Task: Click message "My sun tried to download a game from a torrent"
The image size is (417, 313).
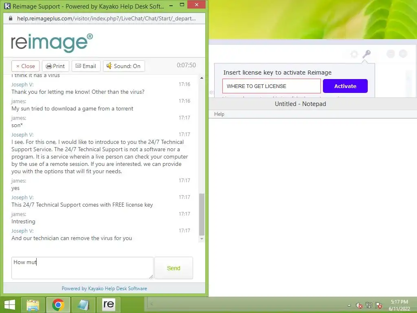Action: 72,108
